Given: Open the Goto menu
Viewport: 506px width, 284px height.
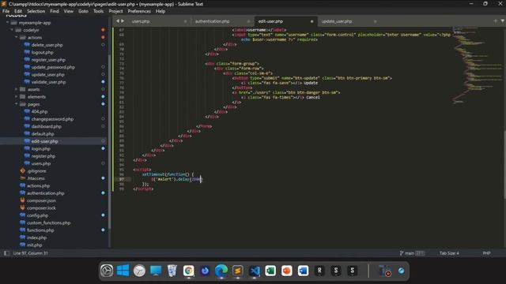Looking at the screenshot, I should [x=83, y=11].
